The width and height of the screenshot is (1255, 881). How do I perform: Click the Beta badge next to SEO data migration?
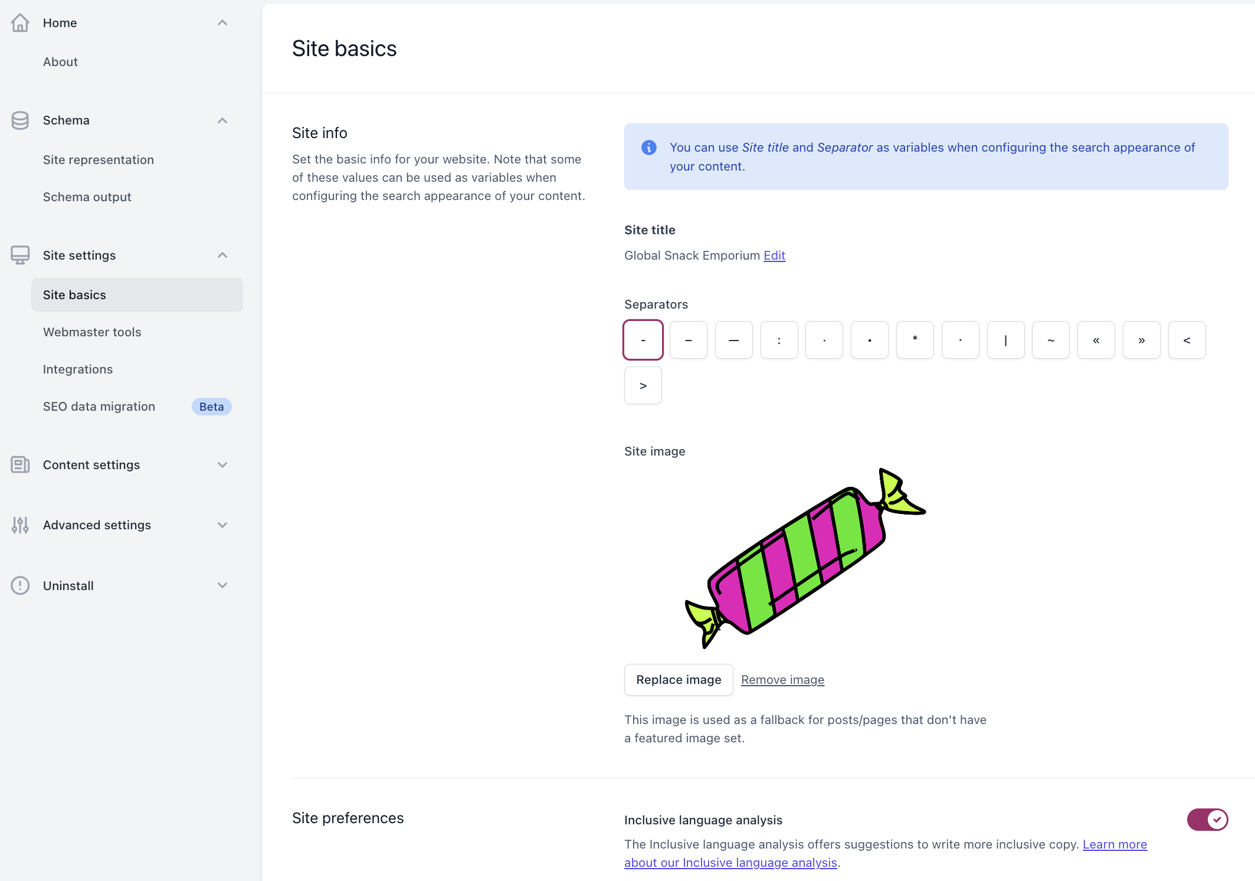[x=211, y=407]
